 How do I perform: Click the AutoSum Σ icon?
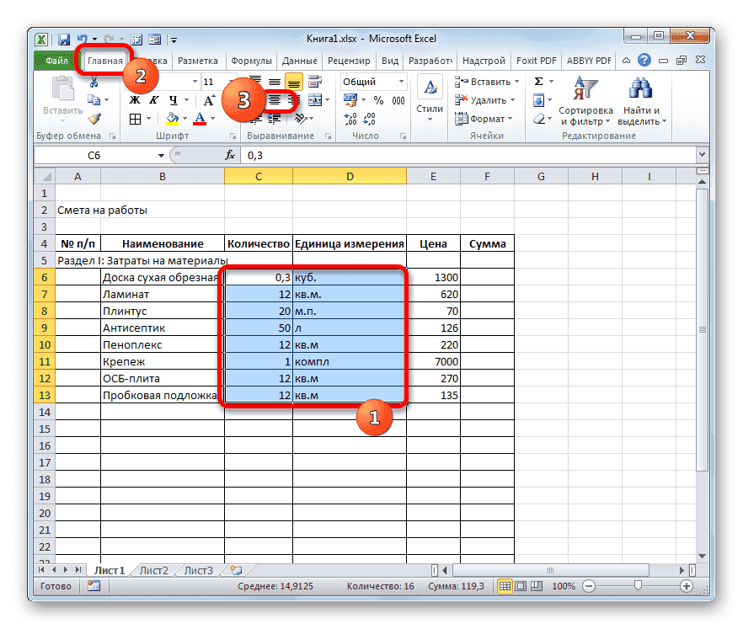tap(537, 81)
